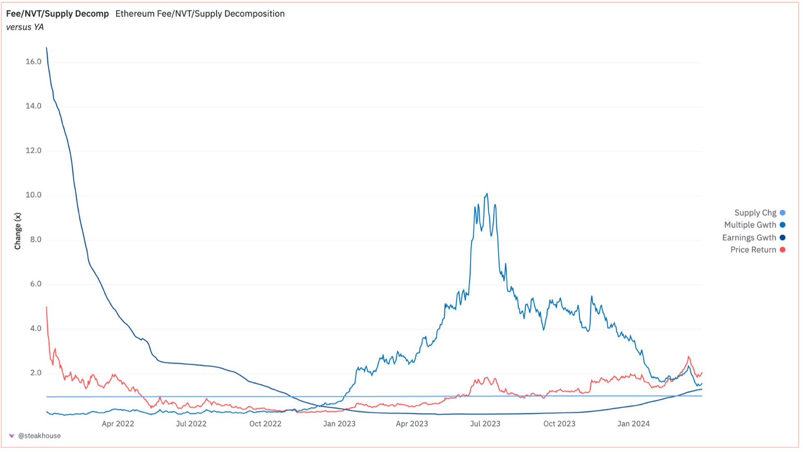
Task: Click the Jan 2023 x-axis label
Action: tap(340, 424)
